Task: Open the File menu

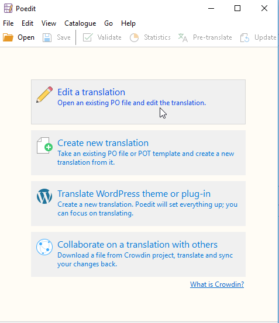Action: [x=8, y=23]
